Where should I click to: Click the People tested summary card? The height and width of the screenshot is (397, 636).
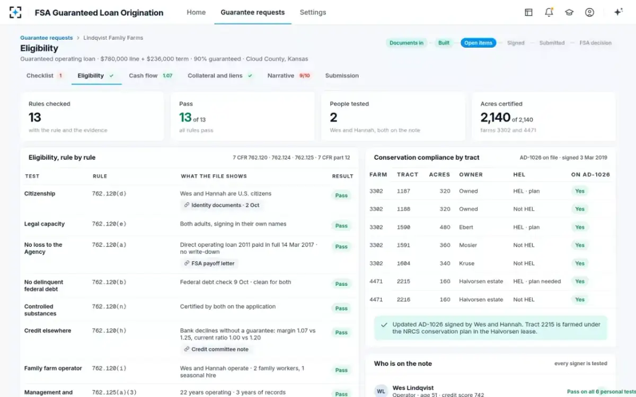(393, 116)
